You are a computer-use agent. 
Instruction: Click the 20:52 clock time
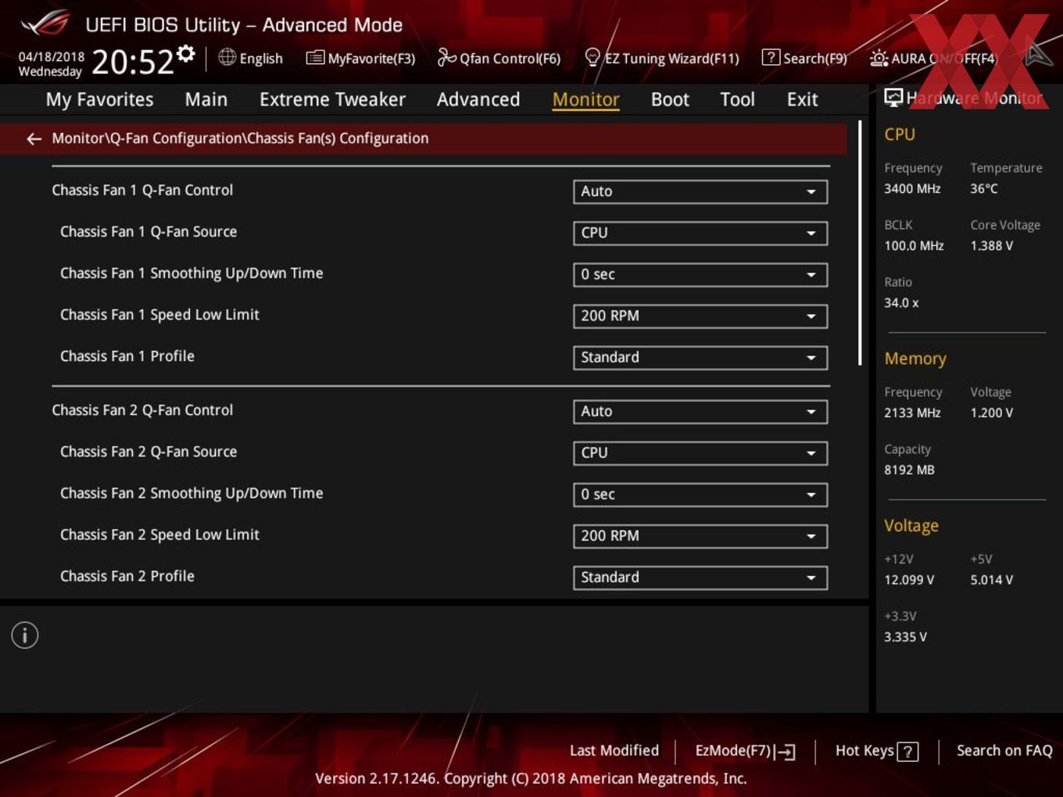[133, 61]
